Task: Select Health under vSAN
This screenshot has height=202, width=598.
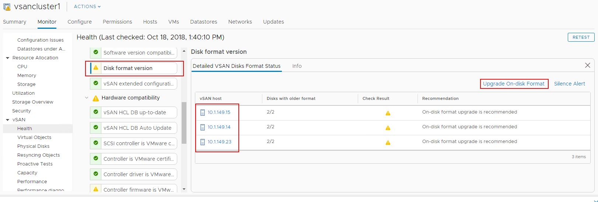Action: point(25,129)
